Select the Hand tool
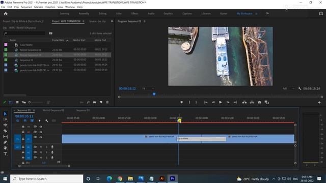Viewport: 326px width, 183px height. coord(5,148)
